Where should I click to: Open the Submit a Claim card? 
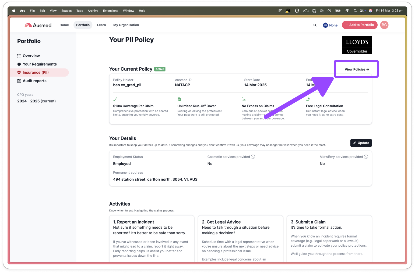[x=329, y=239]
